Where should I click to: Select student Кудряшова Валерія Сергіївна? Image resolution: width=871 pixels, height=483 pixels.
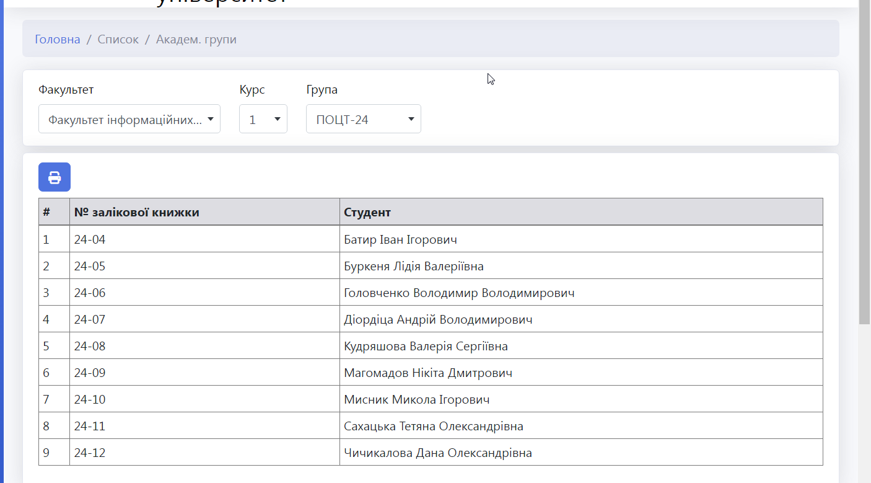426,346
